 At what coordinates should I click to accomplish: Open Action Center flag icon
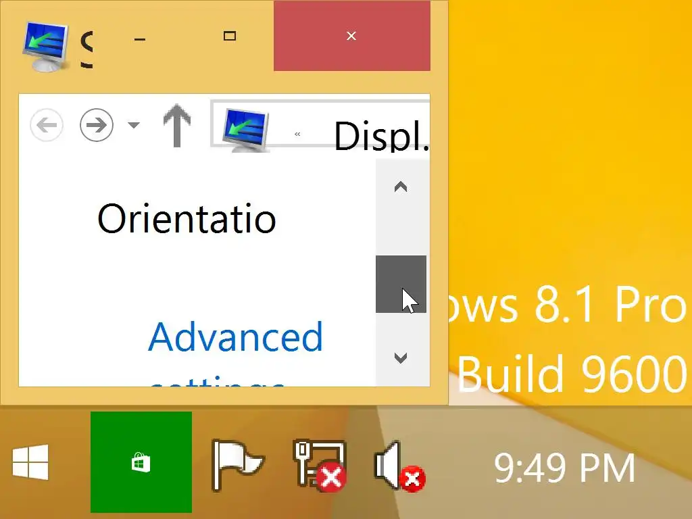(239, 466)
